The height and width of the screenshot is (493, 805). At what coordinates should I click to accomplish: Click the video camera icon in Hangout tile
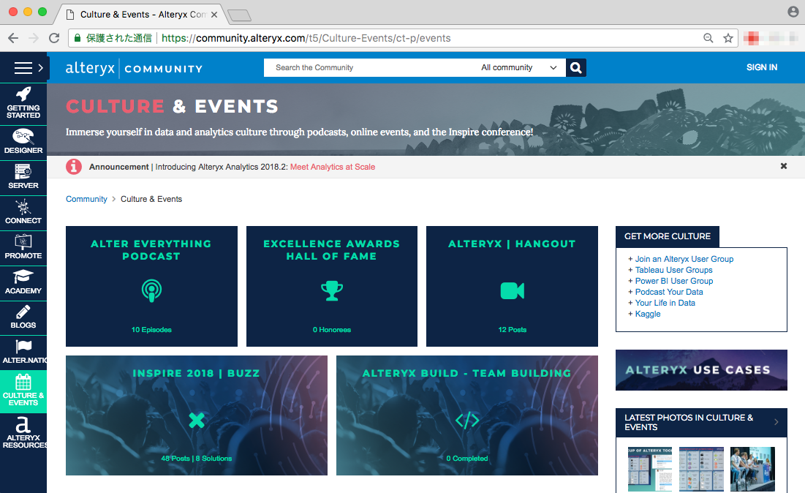[513, 290]
